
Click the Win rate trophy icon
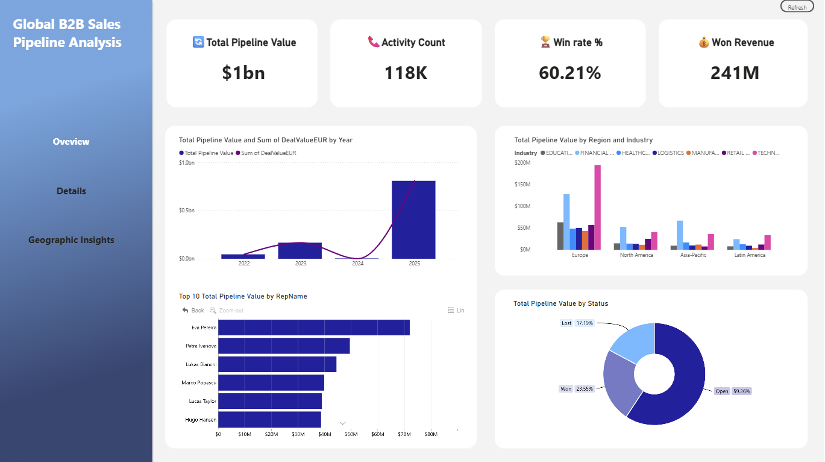(x=545, y=42)
